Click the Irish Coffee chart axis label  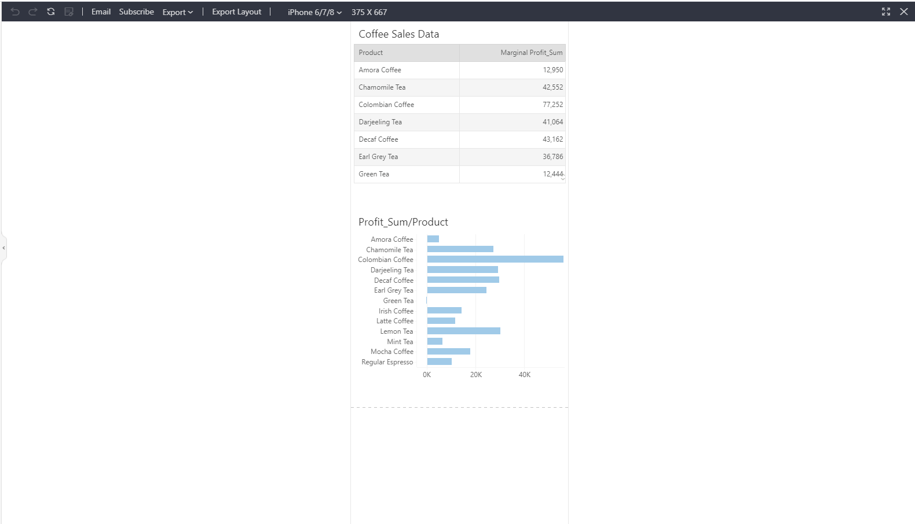[x=396, y=311]
